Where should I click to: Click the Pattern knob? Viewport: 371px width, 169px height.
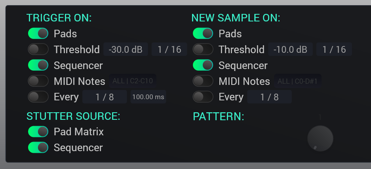point(320,138)
